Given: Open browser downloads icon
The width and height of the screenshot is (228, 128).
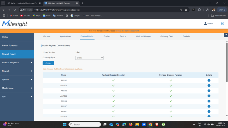Looking at the screenshot, I should (x=208, y=10).
